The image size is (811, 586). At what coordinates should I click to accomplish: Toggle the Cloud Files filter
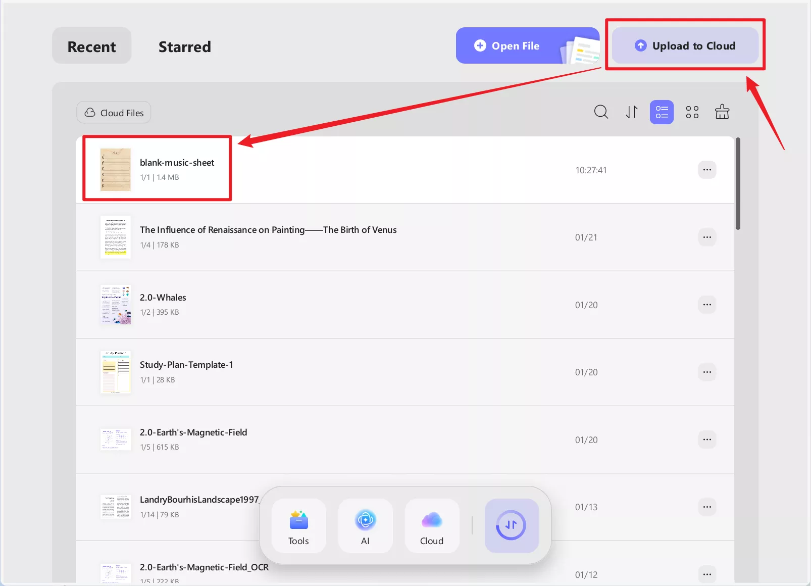coord(113,112)
